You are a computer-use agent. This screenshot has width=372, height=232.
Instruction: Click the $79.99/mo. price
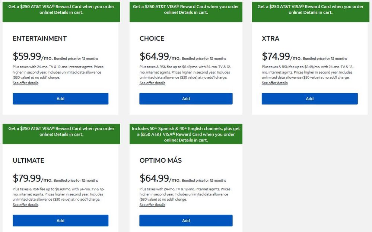coord(32,178)
